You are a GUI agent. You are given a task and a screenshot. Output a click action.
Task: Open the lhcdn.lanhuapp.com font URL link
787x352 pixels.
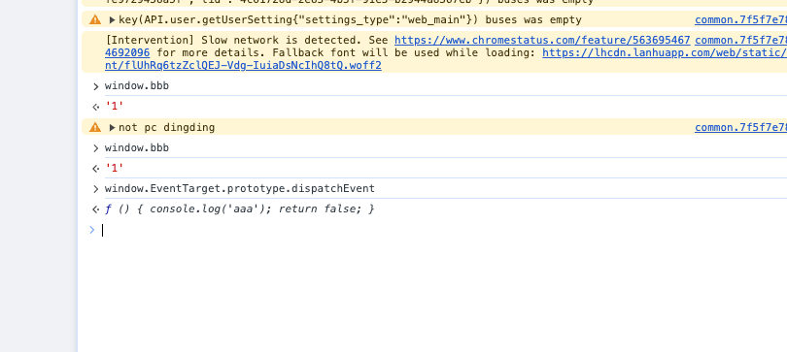(x=665, y=52)
